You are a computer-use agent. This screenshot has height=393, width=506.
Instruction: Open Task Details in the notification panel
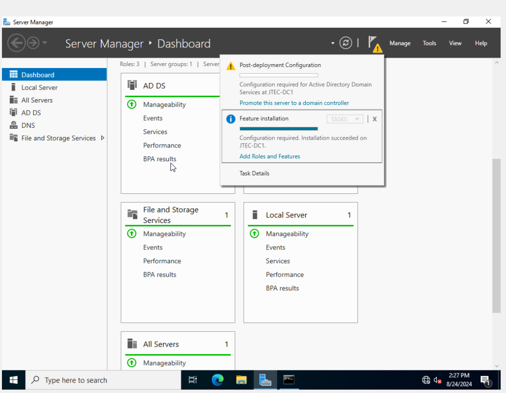tap(254, 173)
